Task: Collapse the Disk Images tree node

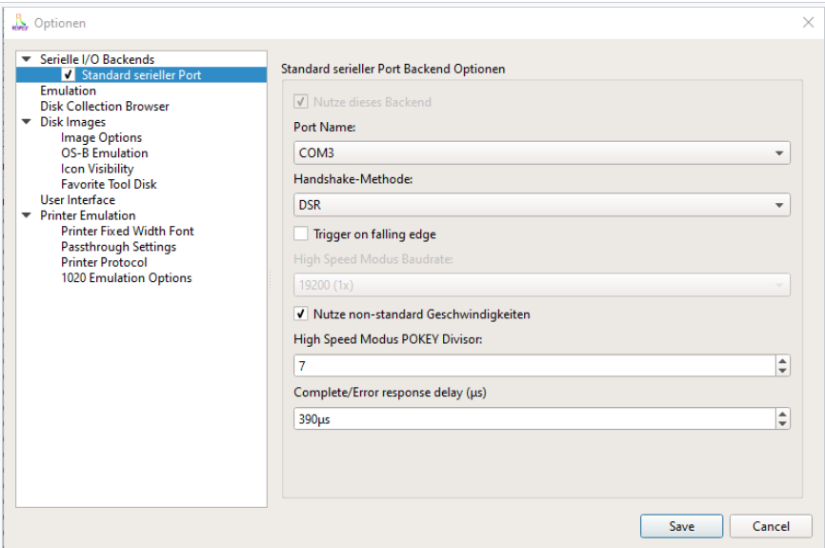Action: coord(27,123)
